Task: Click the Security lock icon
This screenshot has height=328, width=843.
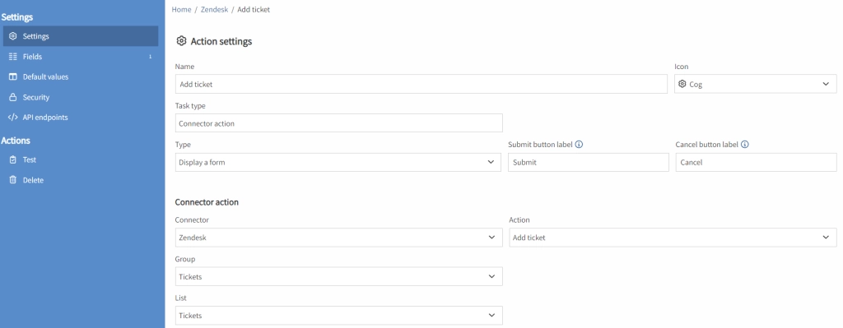Action: [x=13, y=97]
